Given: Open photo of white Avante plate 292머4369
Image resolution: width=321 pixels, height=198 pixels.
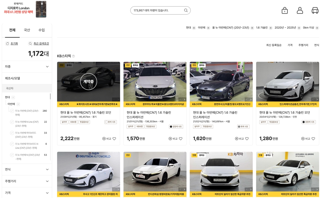Looking at the screenshot, I should pos(221,172).
